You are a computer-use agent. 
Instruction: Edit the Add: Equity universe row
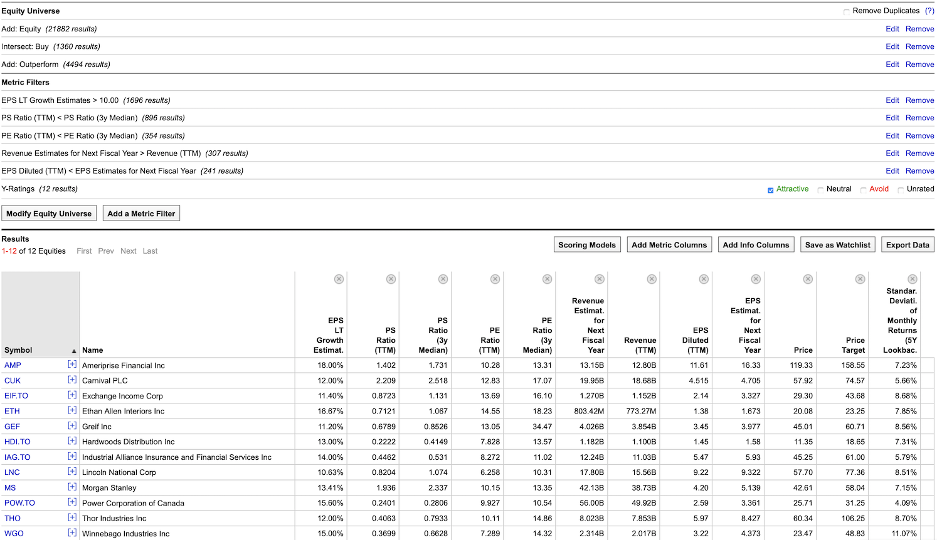[892, 29]
